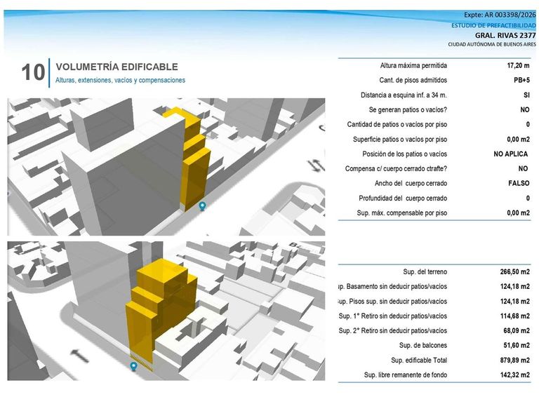Click the two-way arrows in upper view
539x404 pixels.
click(x=317, y=166)
